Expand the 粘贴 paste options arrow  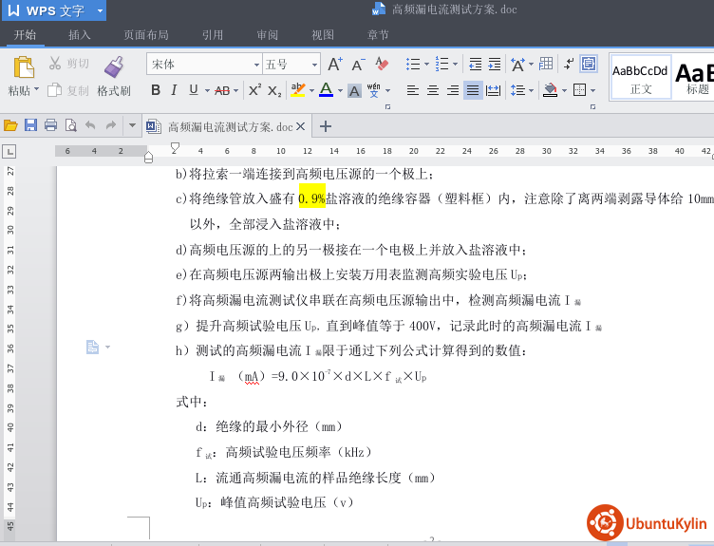coord(36,91)
